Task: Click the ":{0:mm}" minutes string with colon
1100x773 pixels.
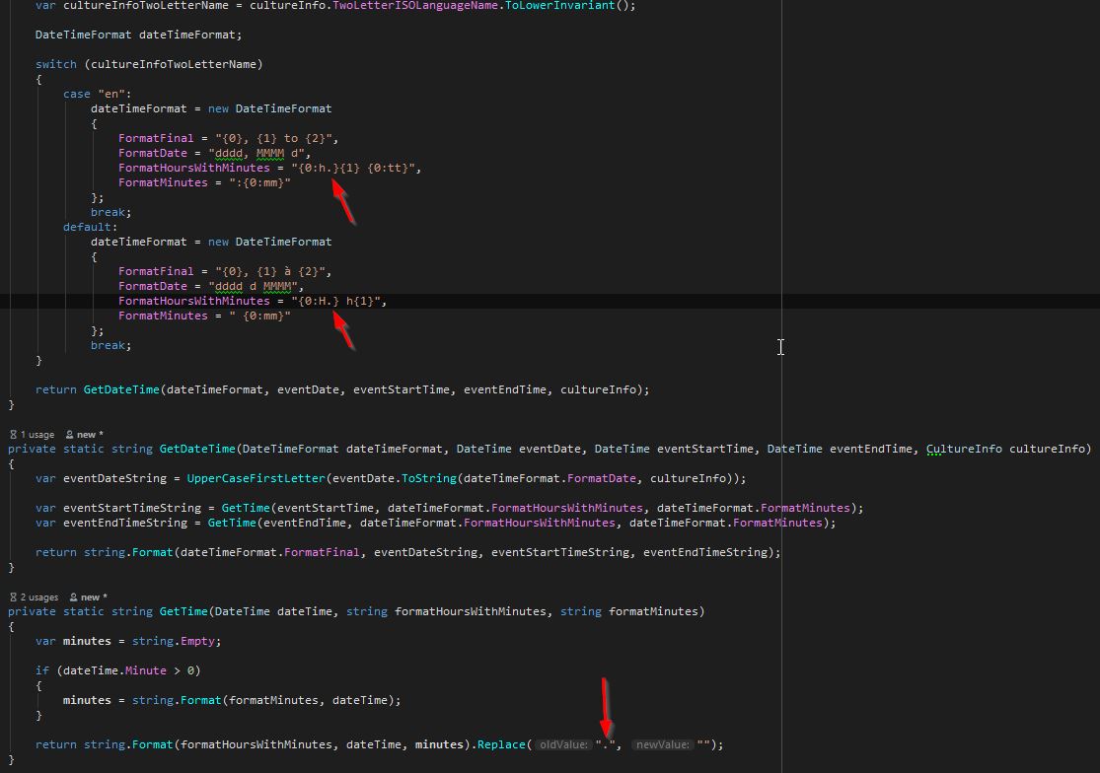Action: coord(259,182)
